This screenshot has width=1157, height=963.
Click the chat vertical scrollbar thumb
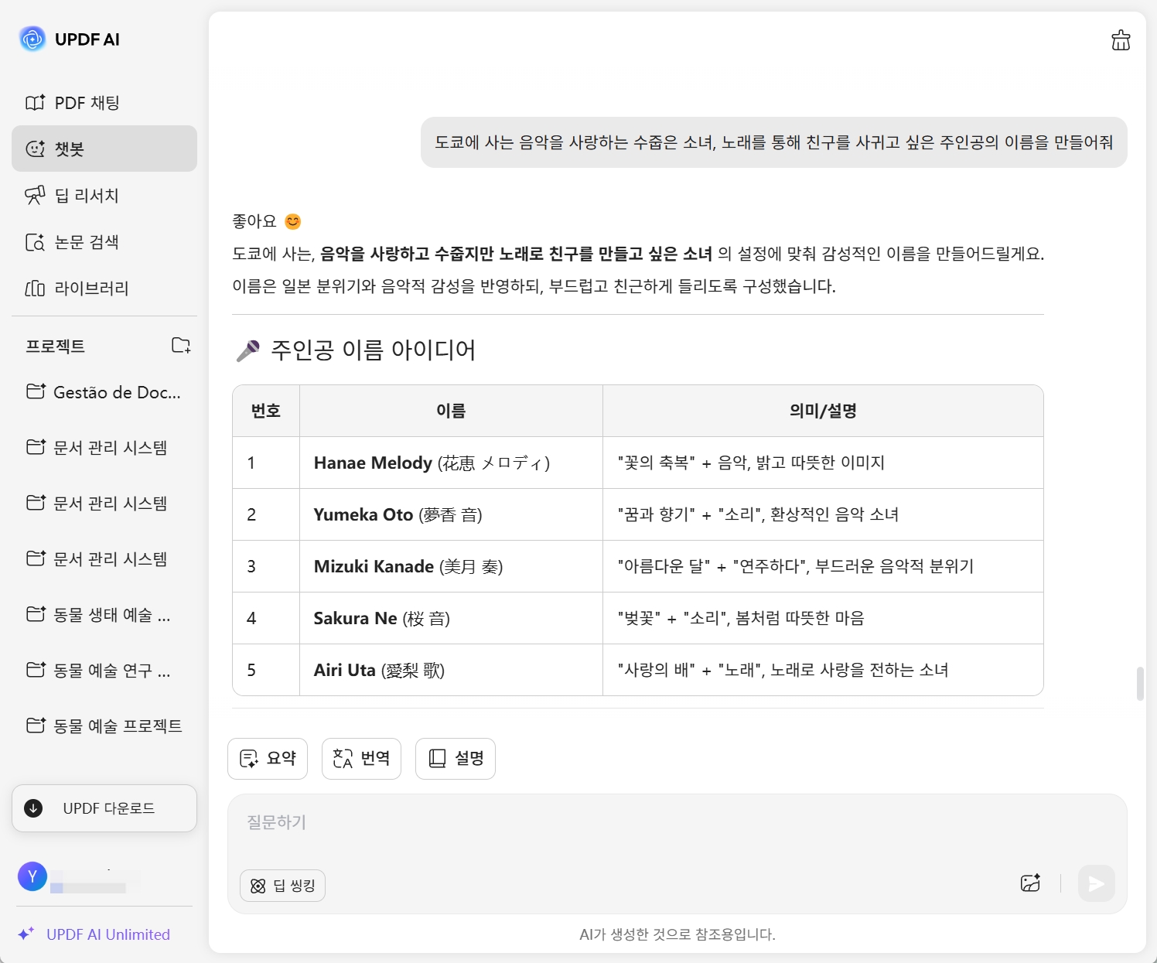pos(1140,684)
